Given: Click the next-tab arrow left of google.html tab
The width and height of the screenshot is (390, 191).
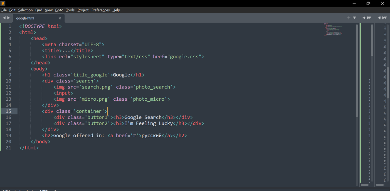Looking at the screenshot, I should coord(8,18).
